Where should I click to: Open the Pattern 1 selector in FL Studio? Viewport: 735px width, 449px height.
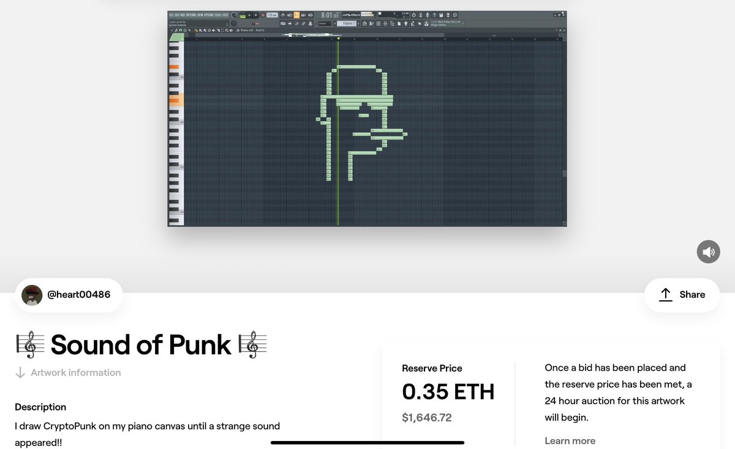pyautogui.click(x=348, y=23)
